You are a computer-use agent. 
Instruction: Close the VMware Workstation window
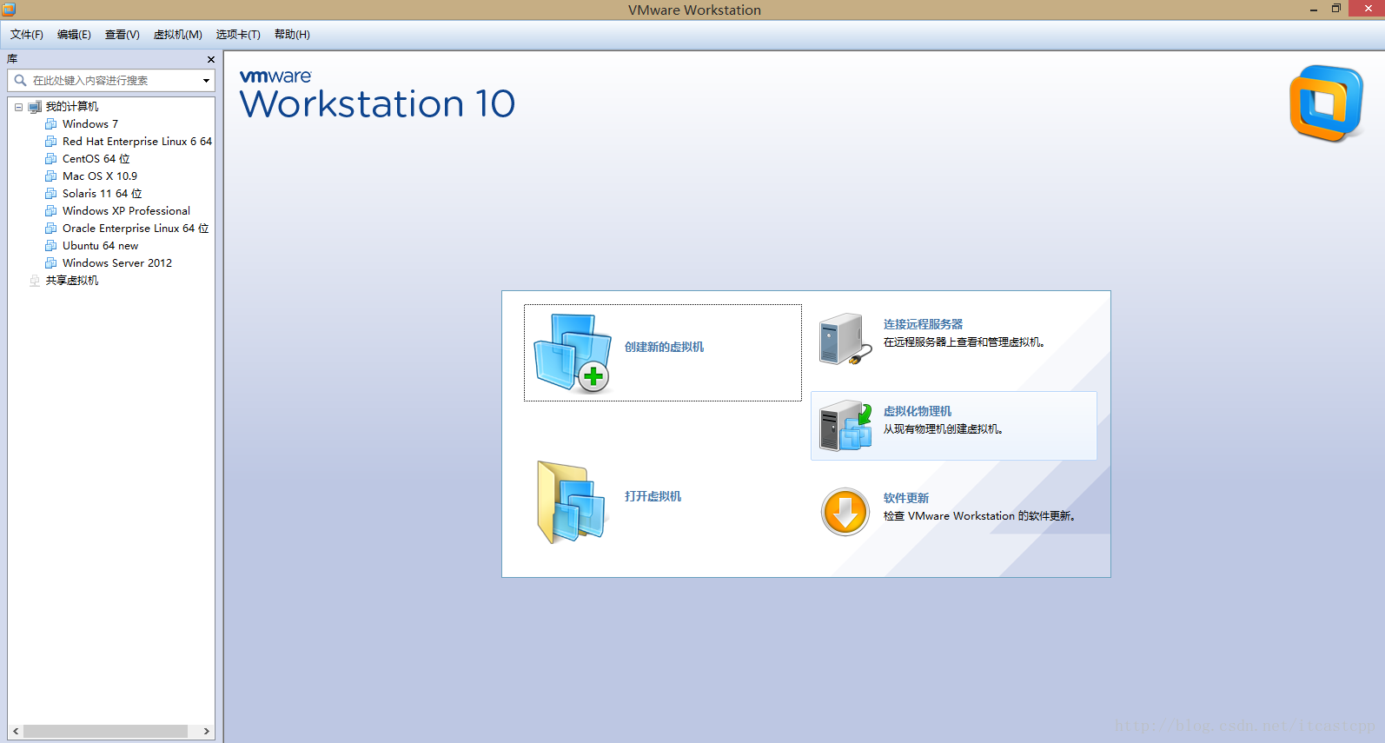tap(1368, 9)
